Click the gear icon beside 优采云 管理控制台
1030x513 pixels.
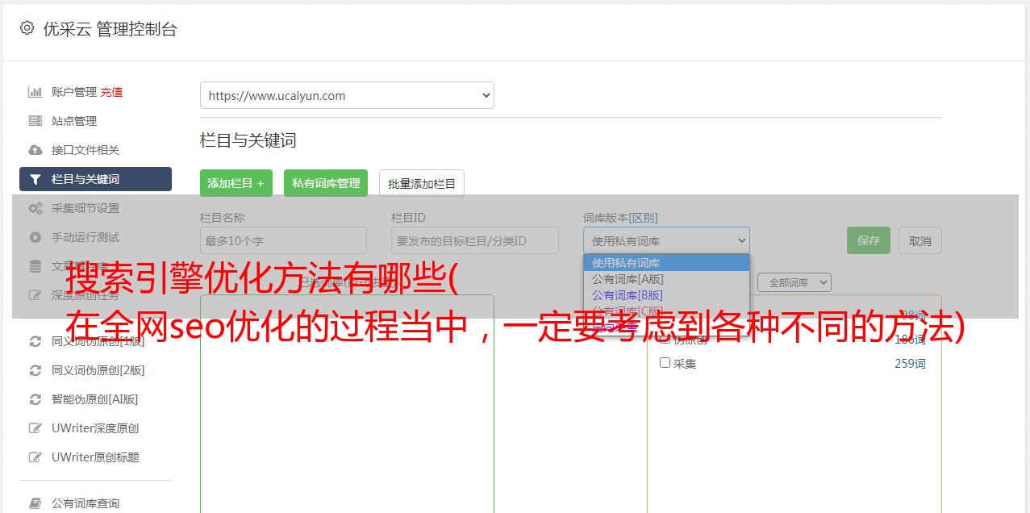(x=27, y=28)
